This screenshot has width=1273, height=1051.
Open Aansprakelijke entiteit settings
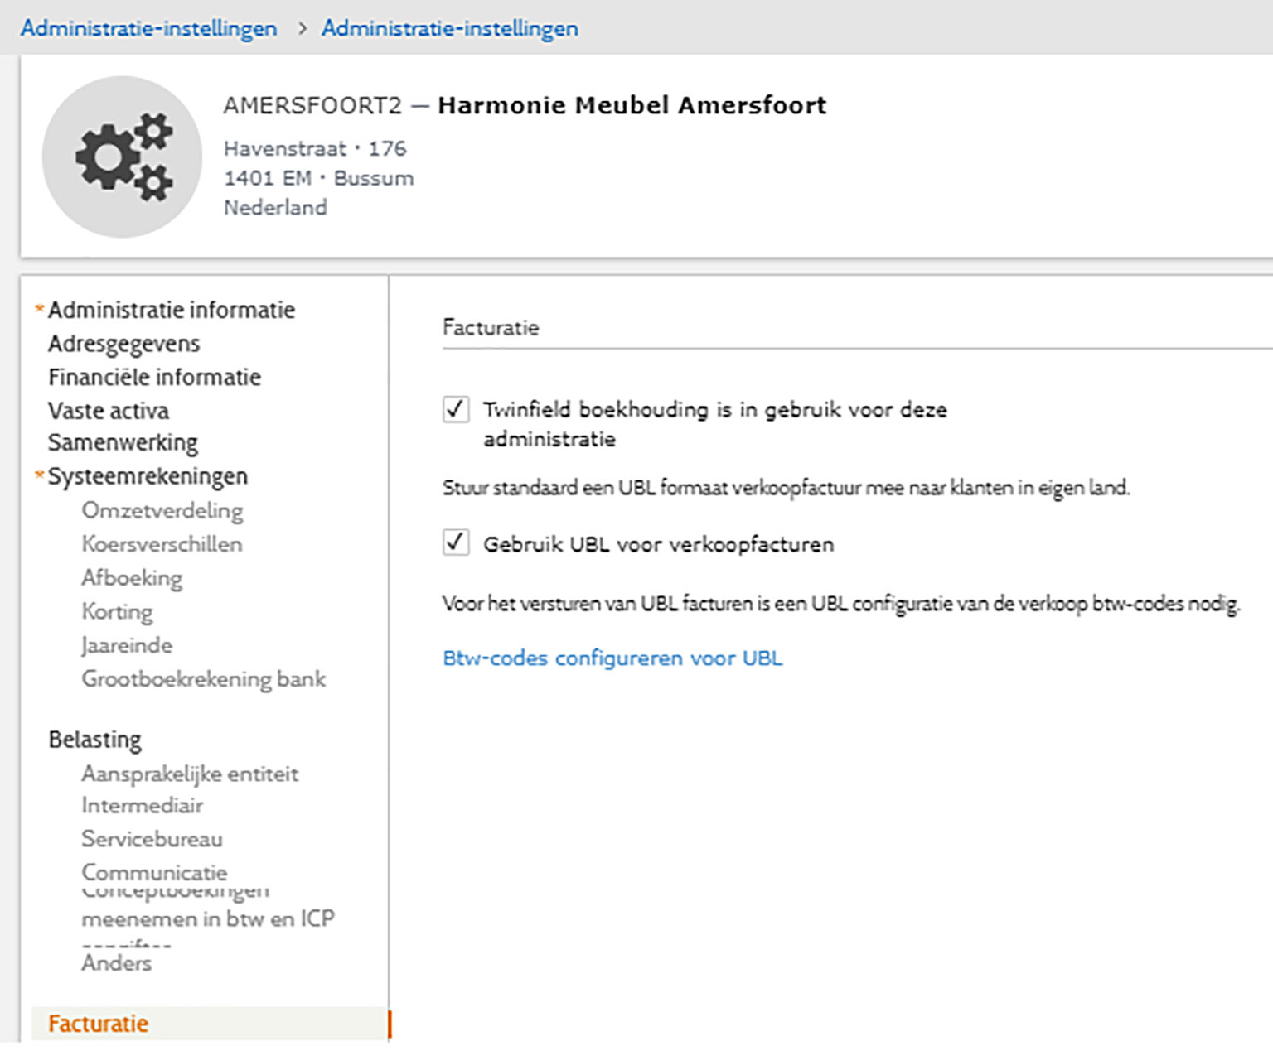click(x=190, y=774)
